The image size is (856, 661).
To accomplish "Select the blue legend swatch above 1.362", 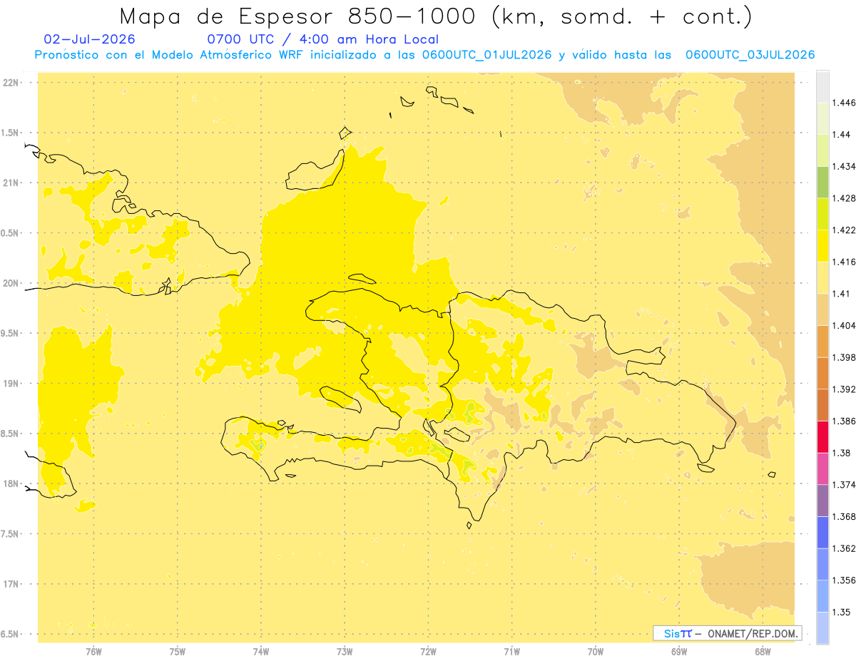I will (x=822, y=532).
